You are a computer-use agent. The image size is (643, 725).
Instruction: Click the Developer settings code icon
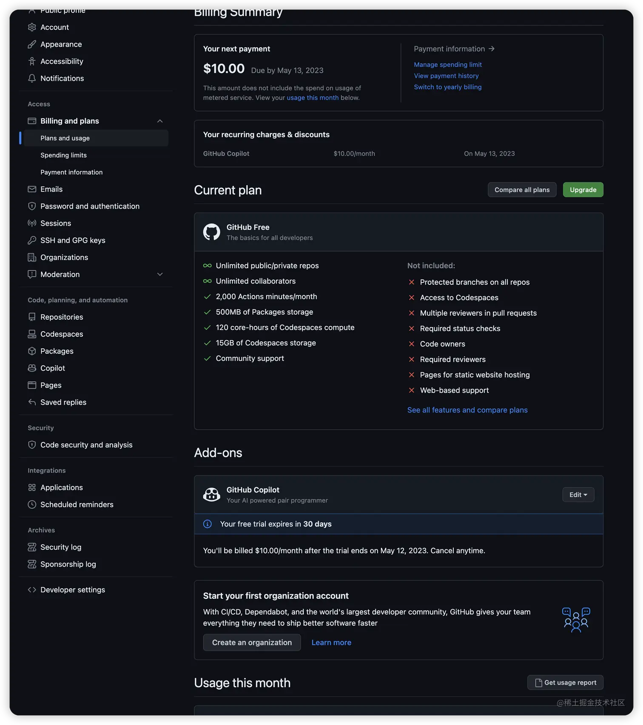(32, 590)
